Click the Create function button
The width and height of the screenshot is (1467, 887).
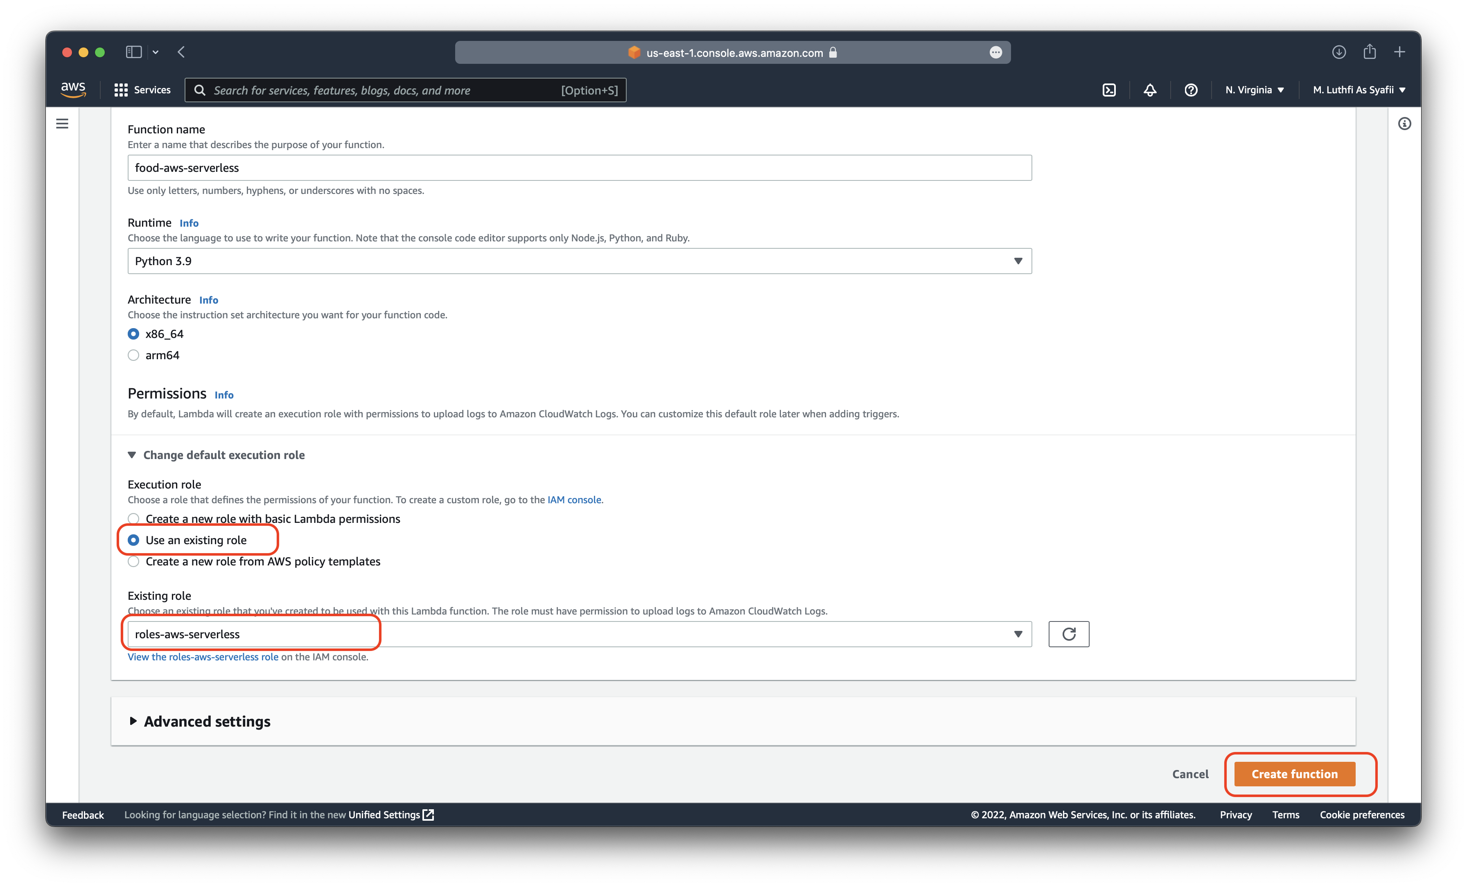click(x=1294, y=774)
